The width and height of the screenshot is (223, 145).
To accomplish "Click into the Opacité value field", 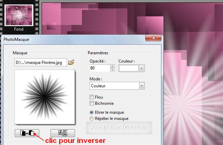I will point(99,68).
